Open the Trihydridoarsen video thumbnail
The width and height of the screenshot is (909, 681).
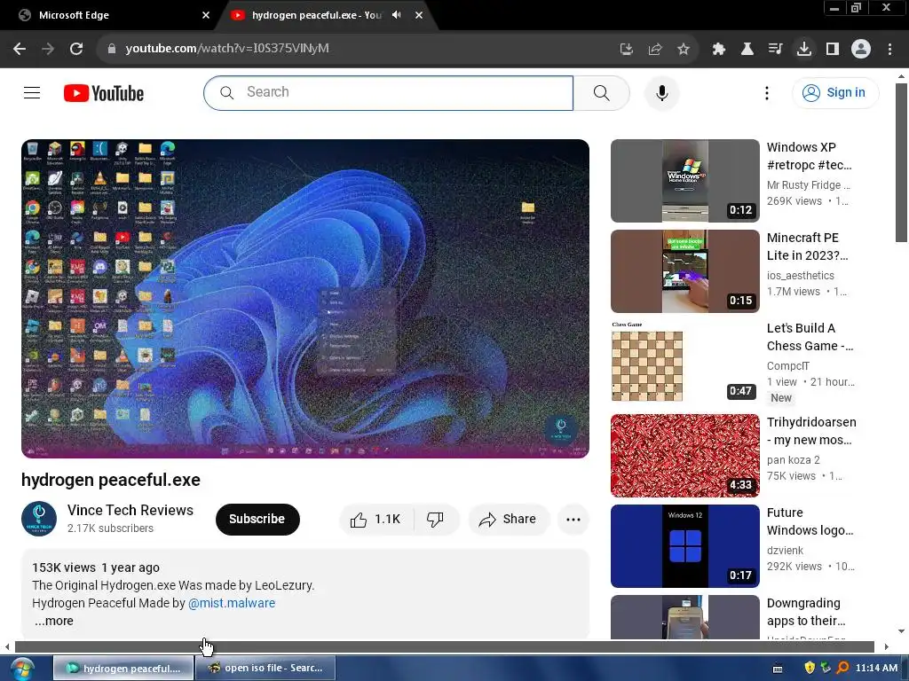(685, 455)
